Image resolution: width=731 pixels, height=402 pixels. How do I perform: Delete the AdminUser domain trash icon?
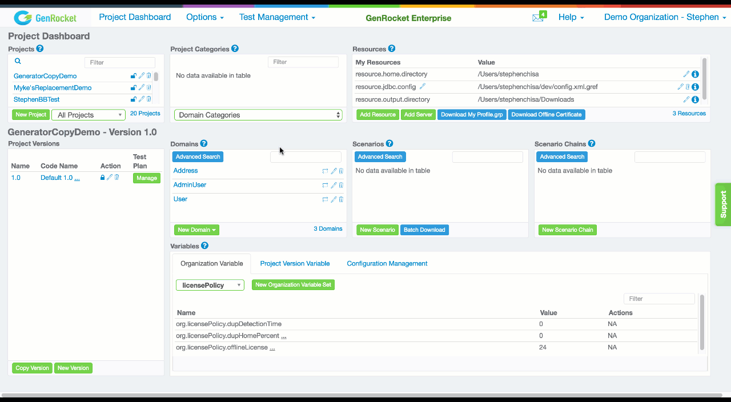[341, 185]
